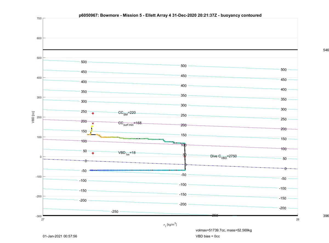Click the red plus marker beside CC SM=220
Image resolution: width=329 pixels, height=243 pixels.
[93, 113]
